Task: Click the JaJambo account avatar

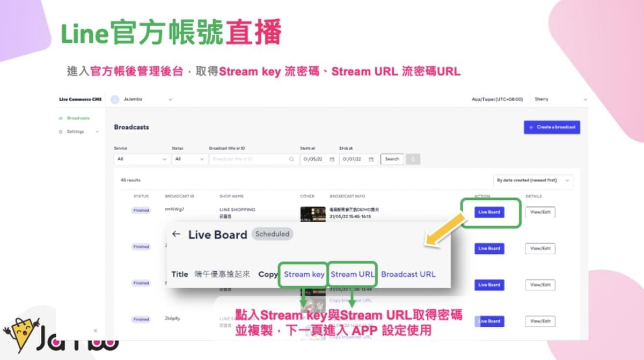Action: click(x=115, y=99)
